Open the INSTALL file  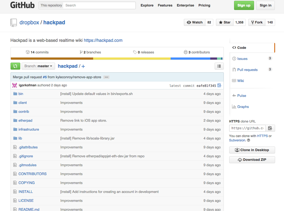pyautogui.click(x=26, y=192)
